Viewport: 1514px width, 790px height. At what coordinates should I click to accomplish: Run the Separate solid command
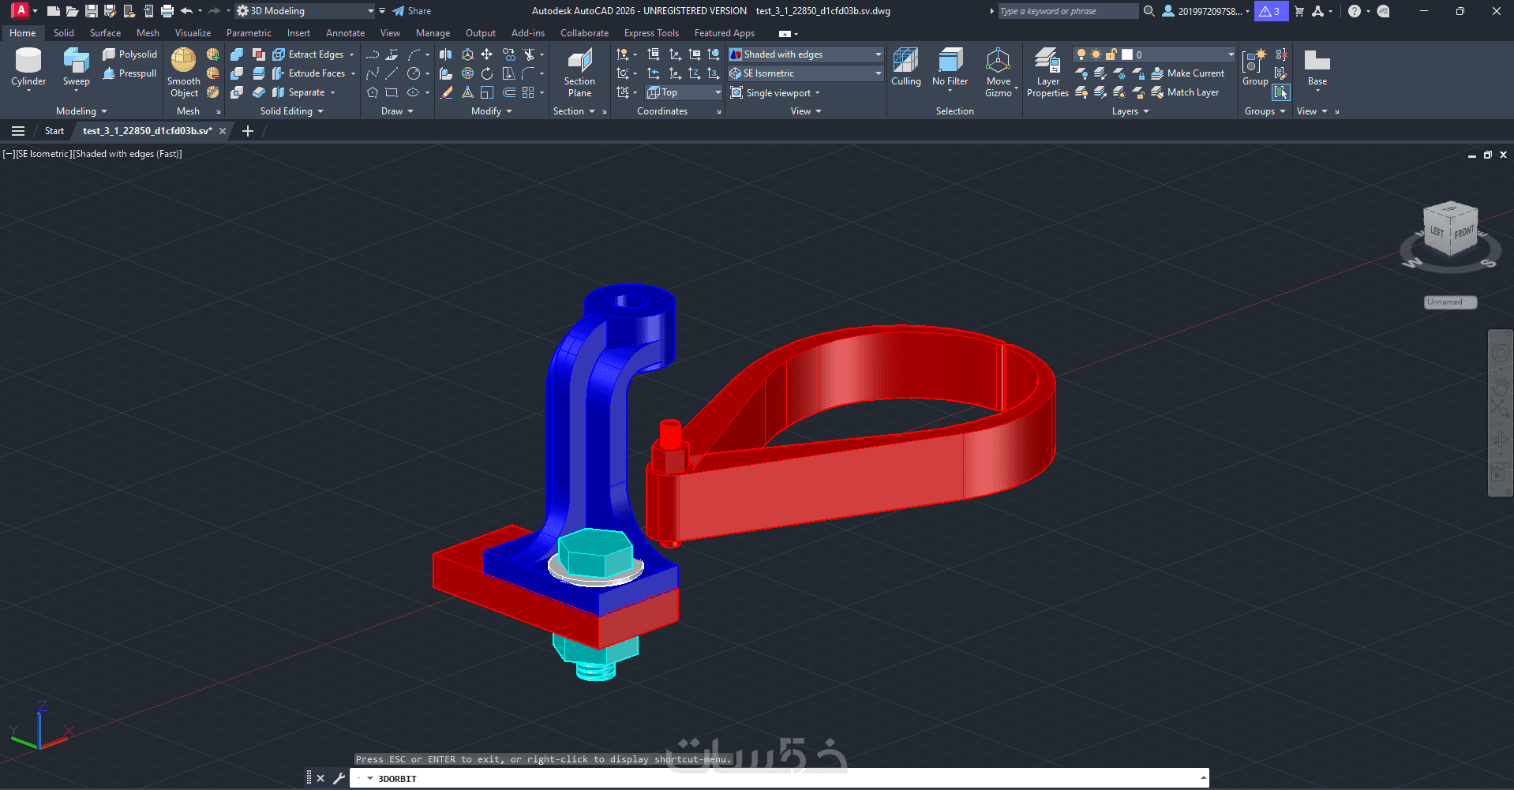tap(298, 92)
